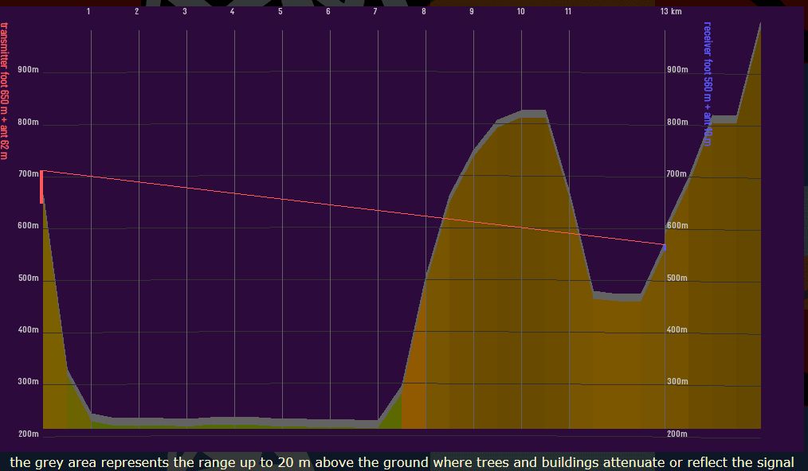Click the '7' km distance label
Viewport: 808px width, 471px height.
click(375, 11)
